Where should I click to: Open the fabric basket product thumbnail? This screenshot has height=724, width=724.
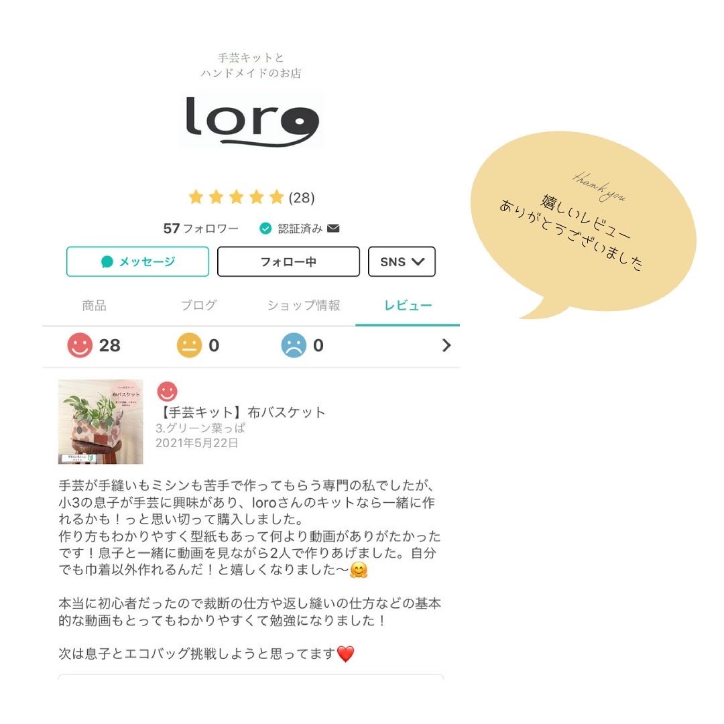[101, 422]
